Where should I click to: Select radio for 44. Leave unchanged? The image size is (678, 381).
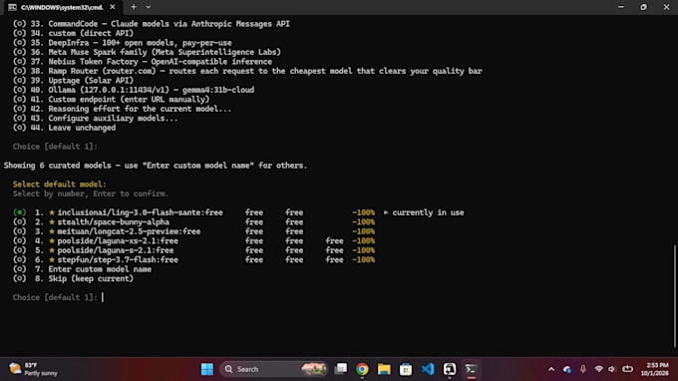coord(19,128)
